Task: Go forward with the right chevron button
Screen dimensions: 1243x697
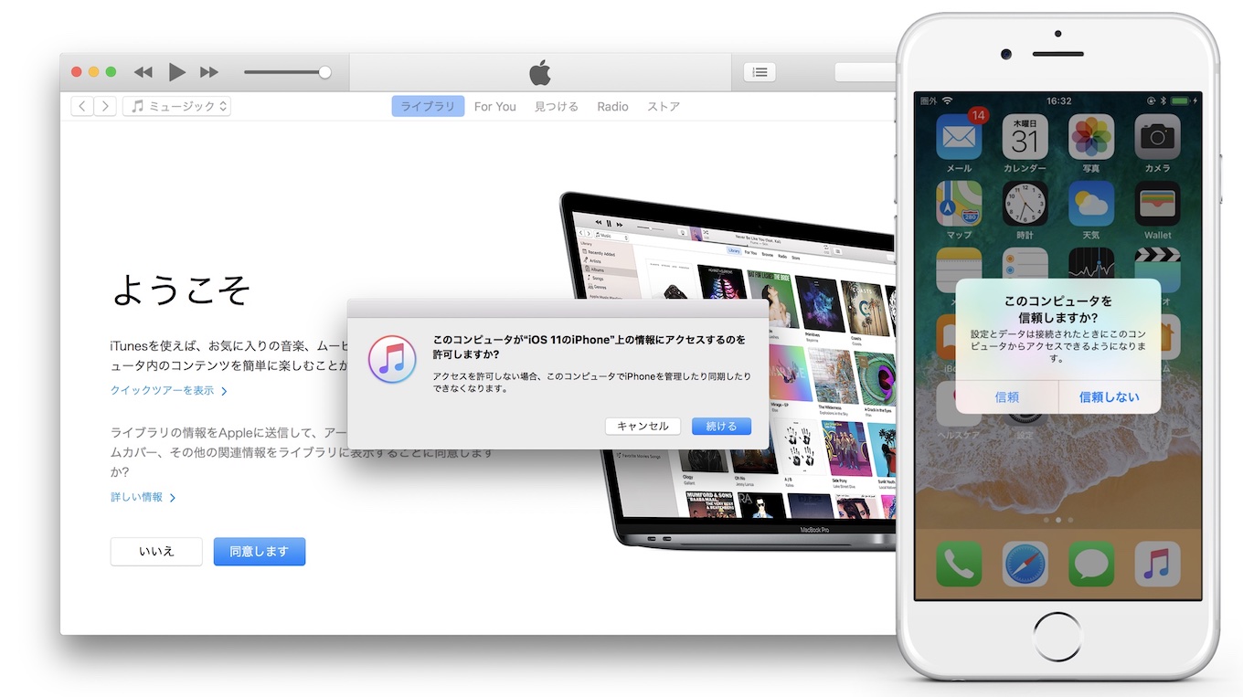Action: [106, 106]
